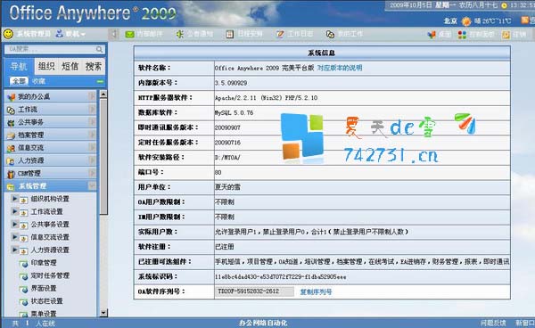Image resolution: width=535 pixels, height=328 pixels.
Task: Open the 公告通知 announcements toolbar icon
Action: pos(179,34)
